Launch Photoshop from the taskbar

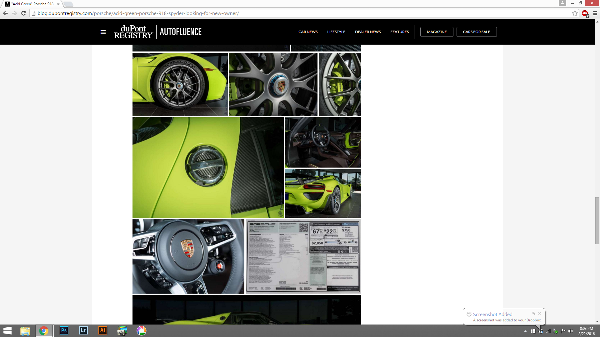click(x=64, y=330)
